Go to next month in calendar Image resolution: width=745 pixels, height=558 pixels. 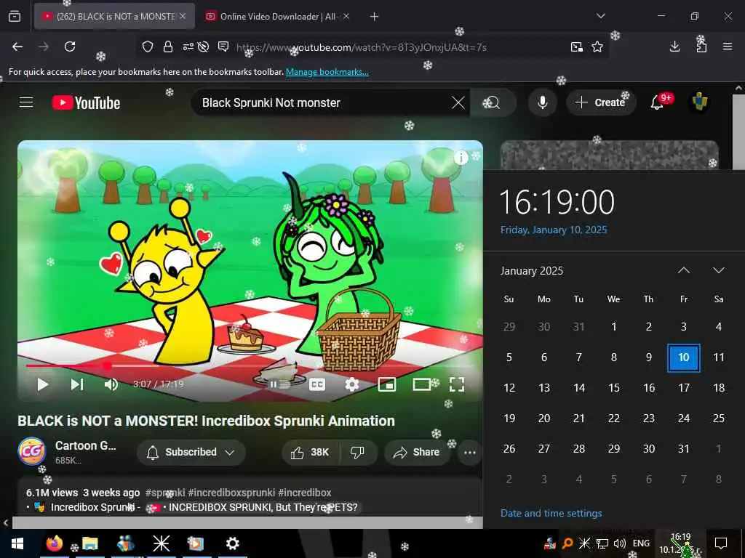pyautogui.click(x=719, y=270)
